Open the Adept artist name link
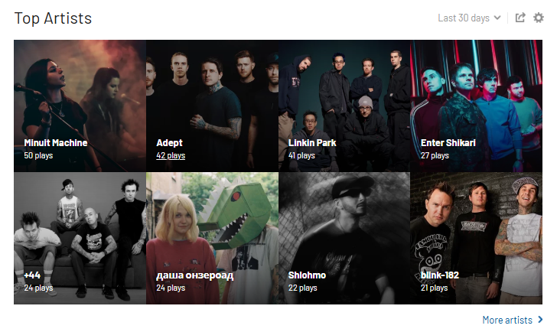 169,143
